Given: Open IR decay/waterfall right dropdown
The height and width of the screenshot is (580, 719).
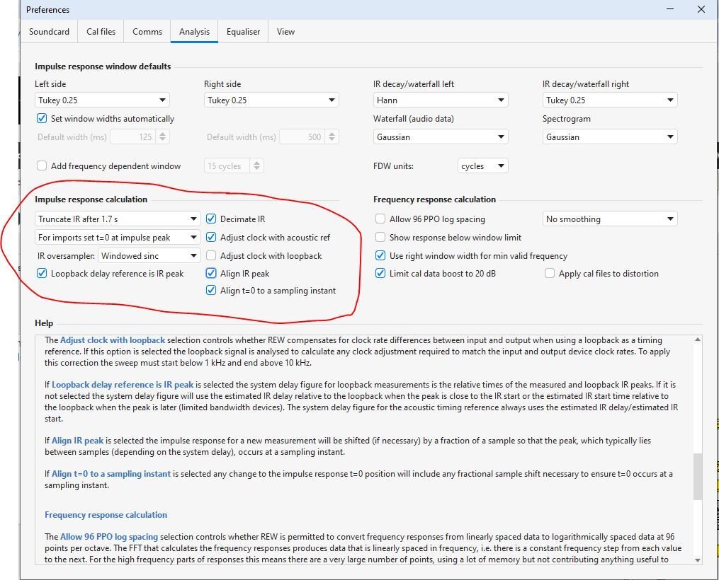Looking at the screenshot, I should click(x=609, y=100).
